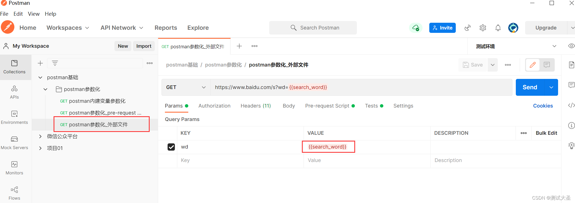Switch to the Body tab

coord(289,106)
